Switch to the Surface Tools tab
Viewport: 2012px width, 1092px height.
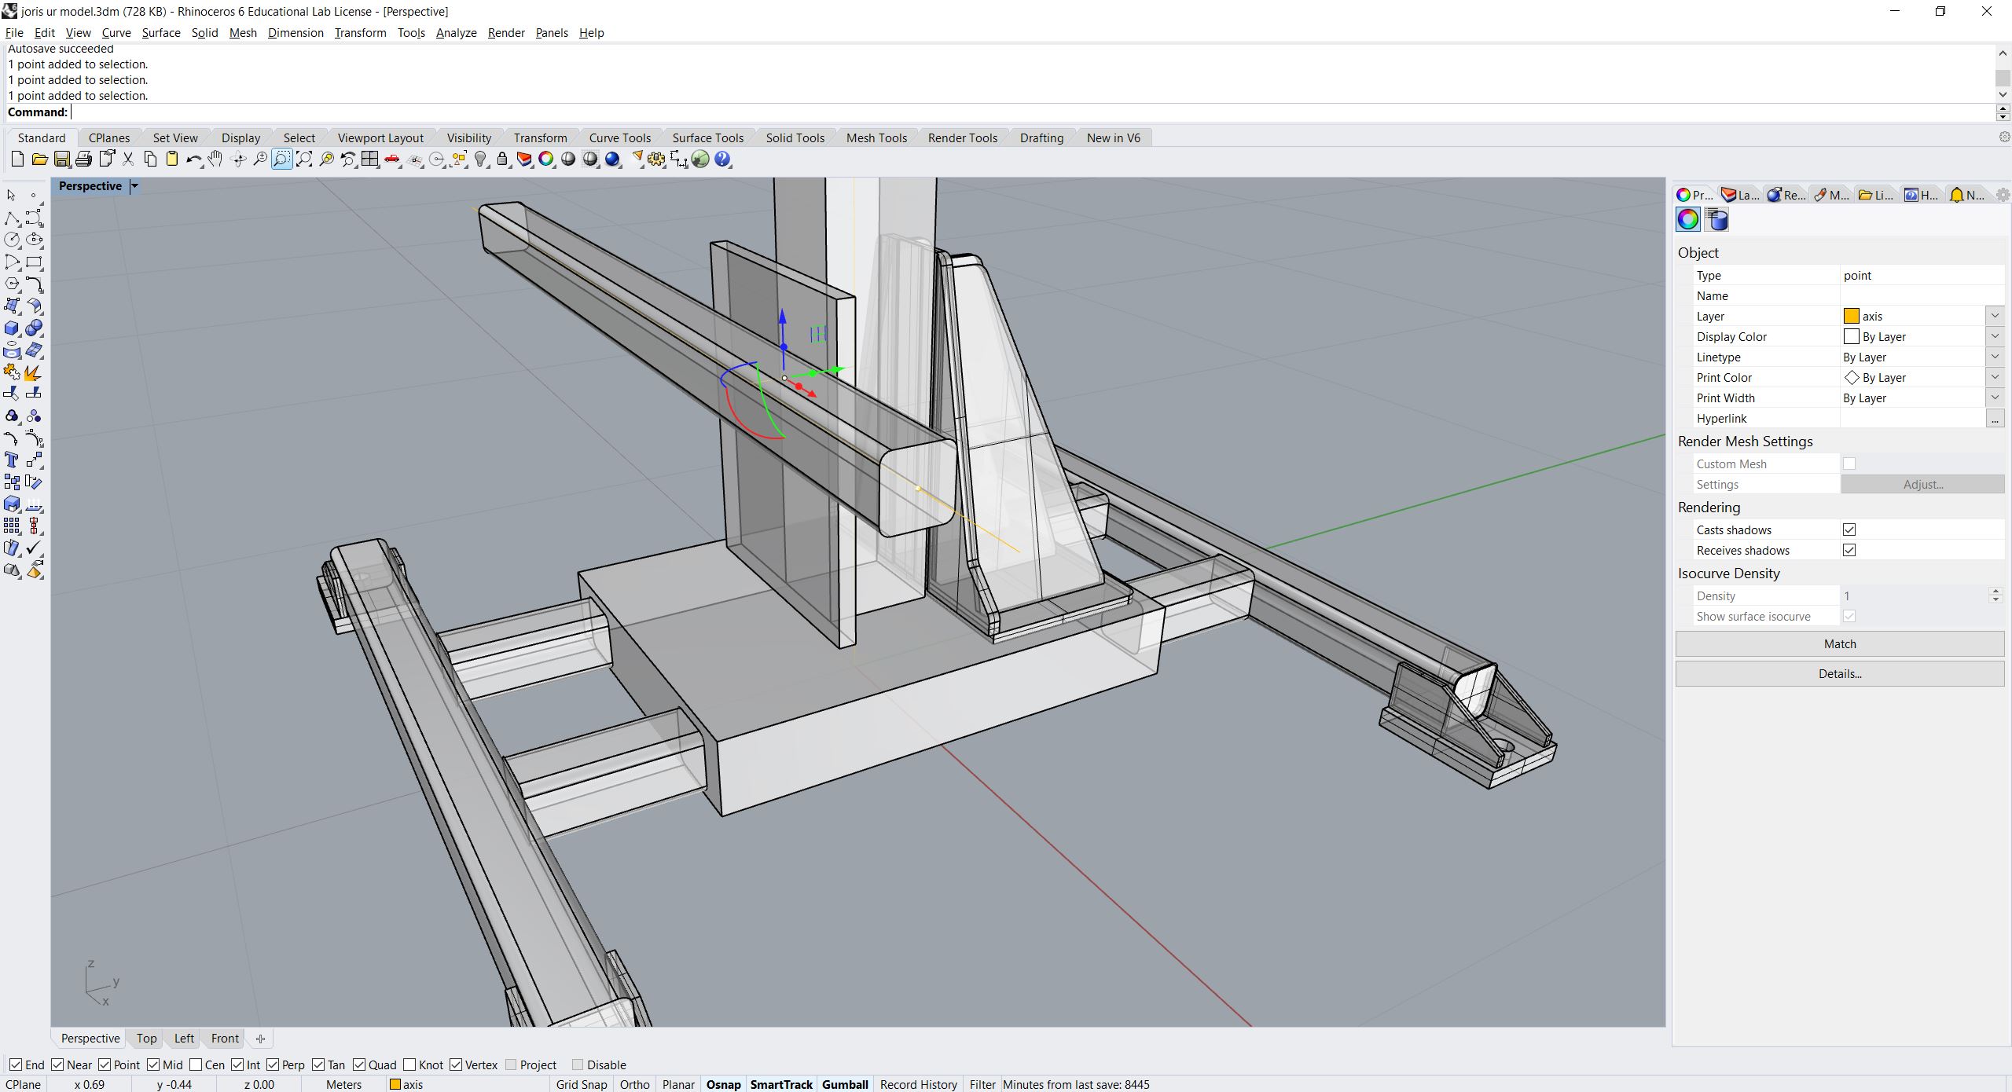click(707, 137)
